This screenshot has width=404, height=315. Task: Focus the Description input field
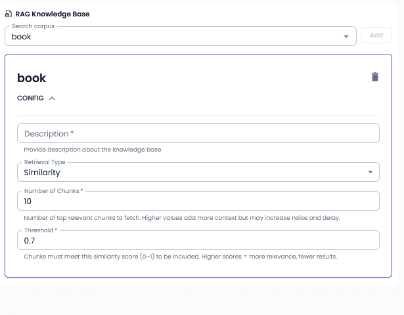198,133
